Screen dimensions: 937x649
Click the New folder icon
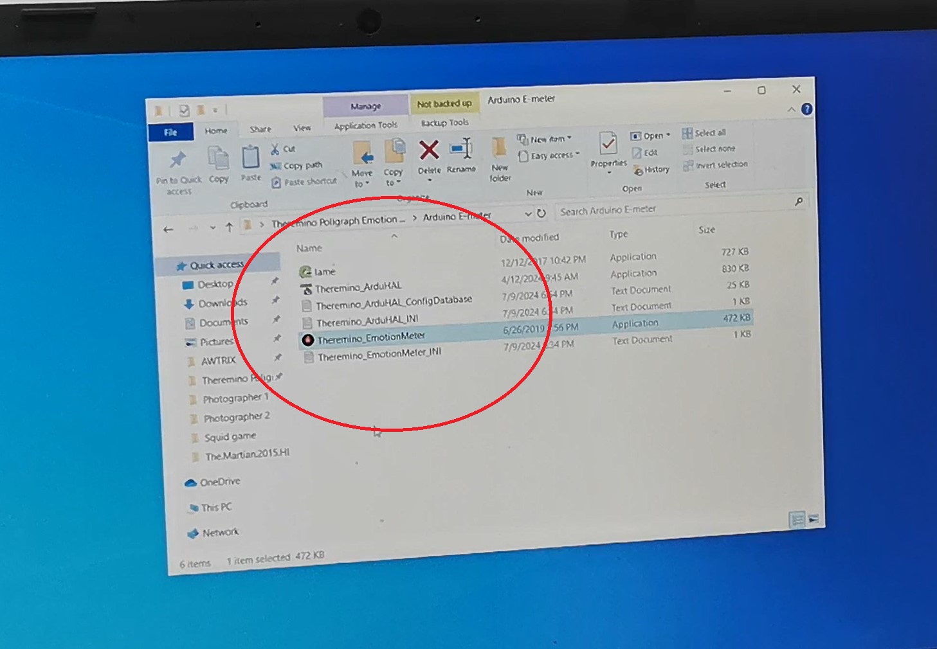(499, 149)
